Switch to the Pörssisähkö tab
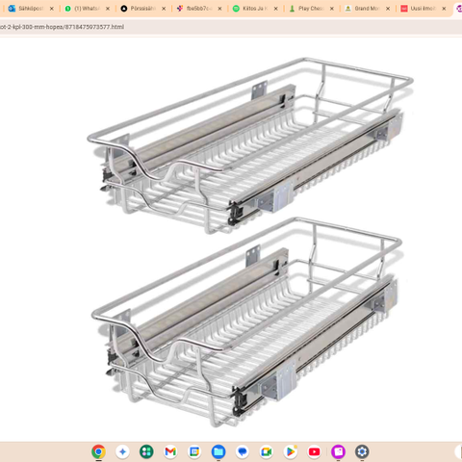Image resolution: width=462 pixels, height=462 pixels. click(x=142, y=9)
